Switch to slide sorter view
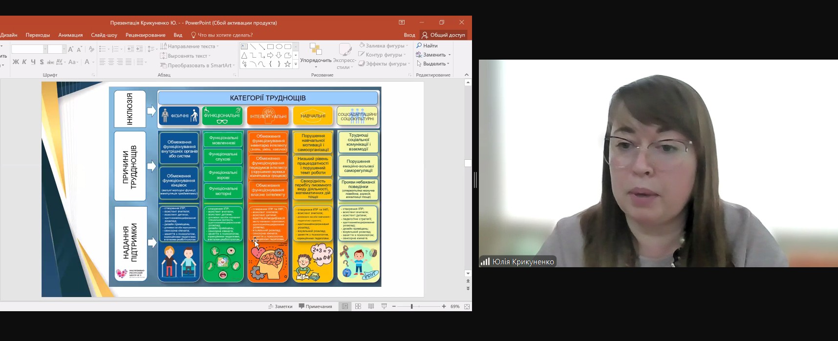 click(358, 306)
